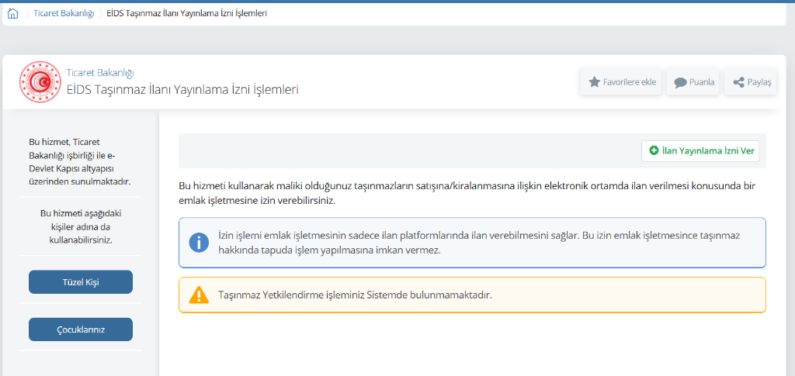The height and width of the screenshot is (376, 795).
Task: Open Ticaret Bakanlığı breadcrumb link
Action: (64, 14)
